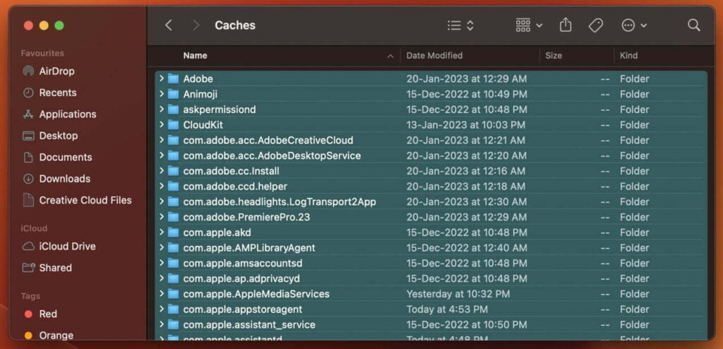Click the com.apple.assistant_service folder icon
This screenshot has width=723, height=349.
(x=174, y=324)
